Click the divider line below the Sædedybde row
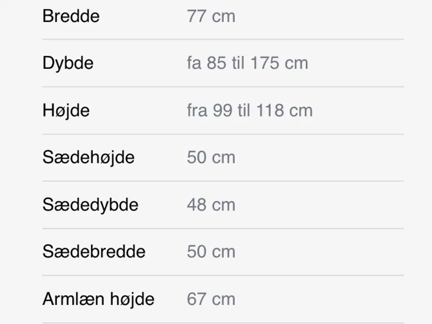 (x=223, y=228)
